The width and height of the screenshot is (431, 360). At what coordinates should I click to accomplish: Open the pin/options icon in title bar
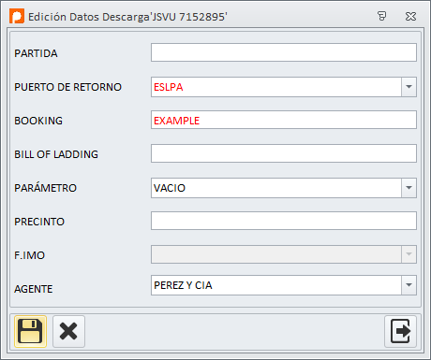tap(381, 16)
